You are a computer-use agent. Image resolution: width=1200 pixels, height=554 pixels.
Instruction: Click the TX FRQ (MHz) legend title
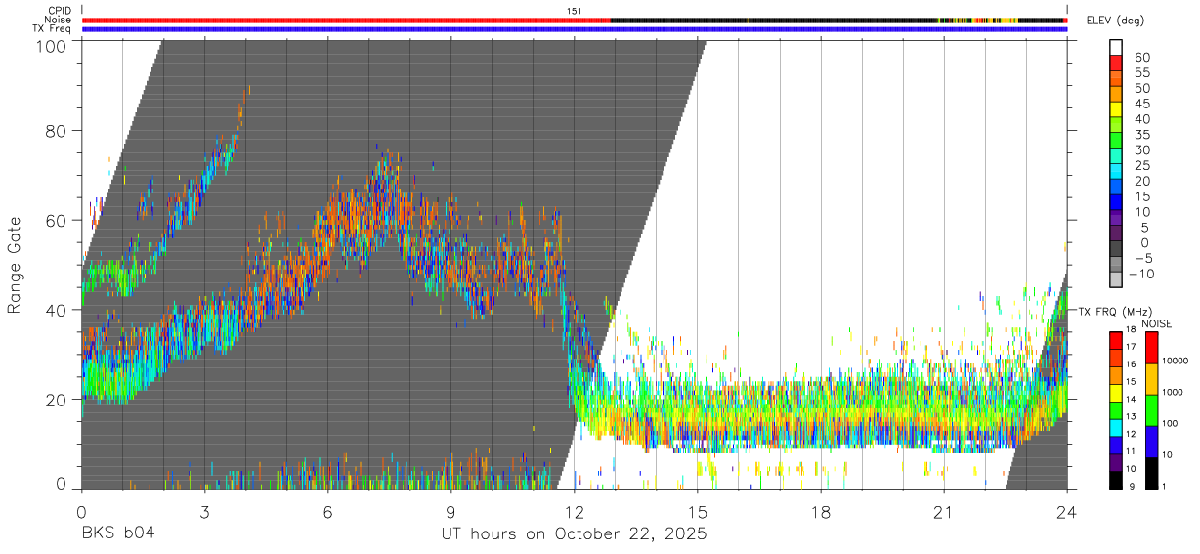pos(1117,311)
